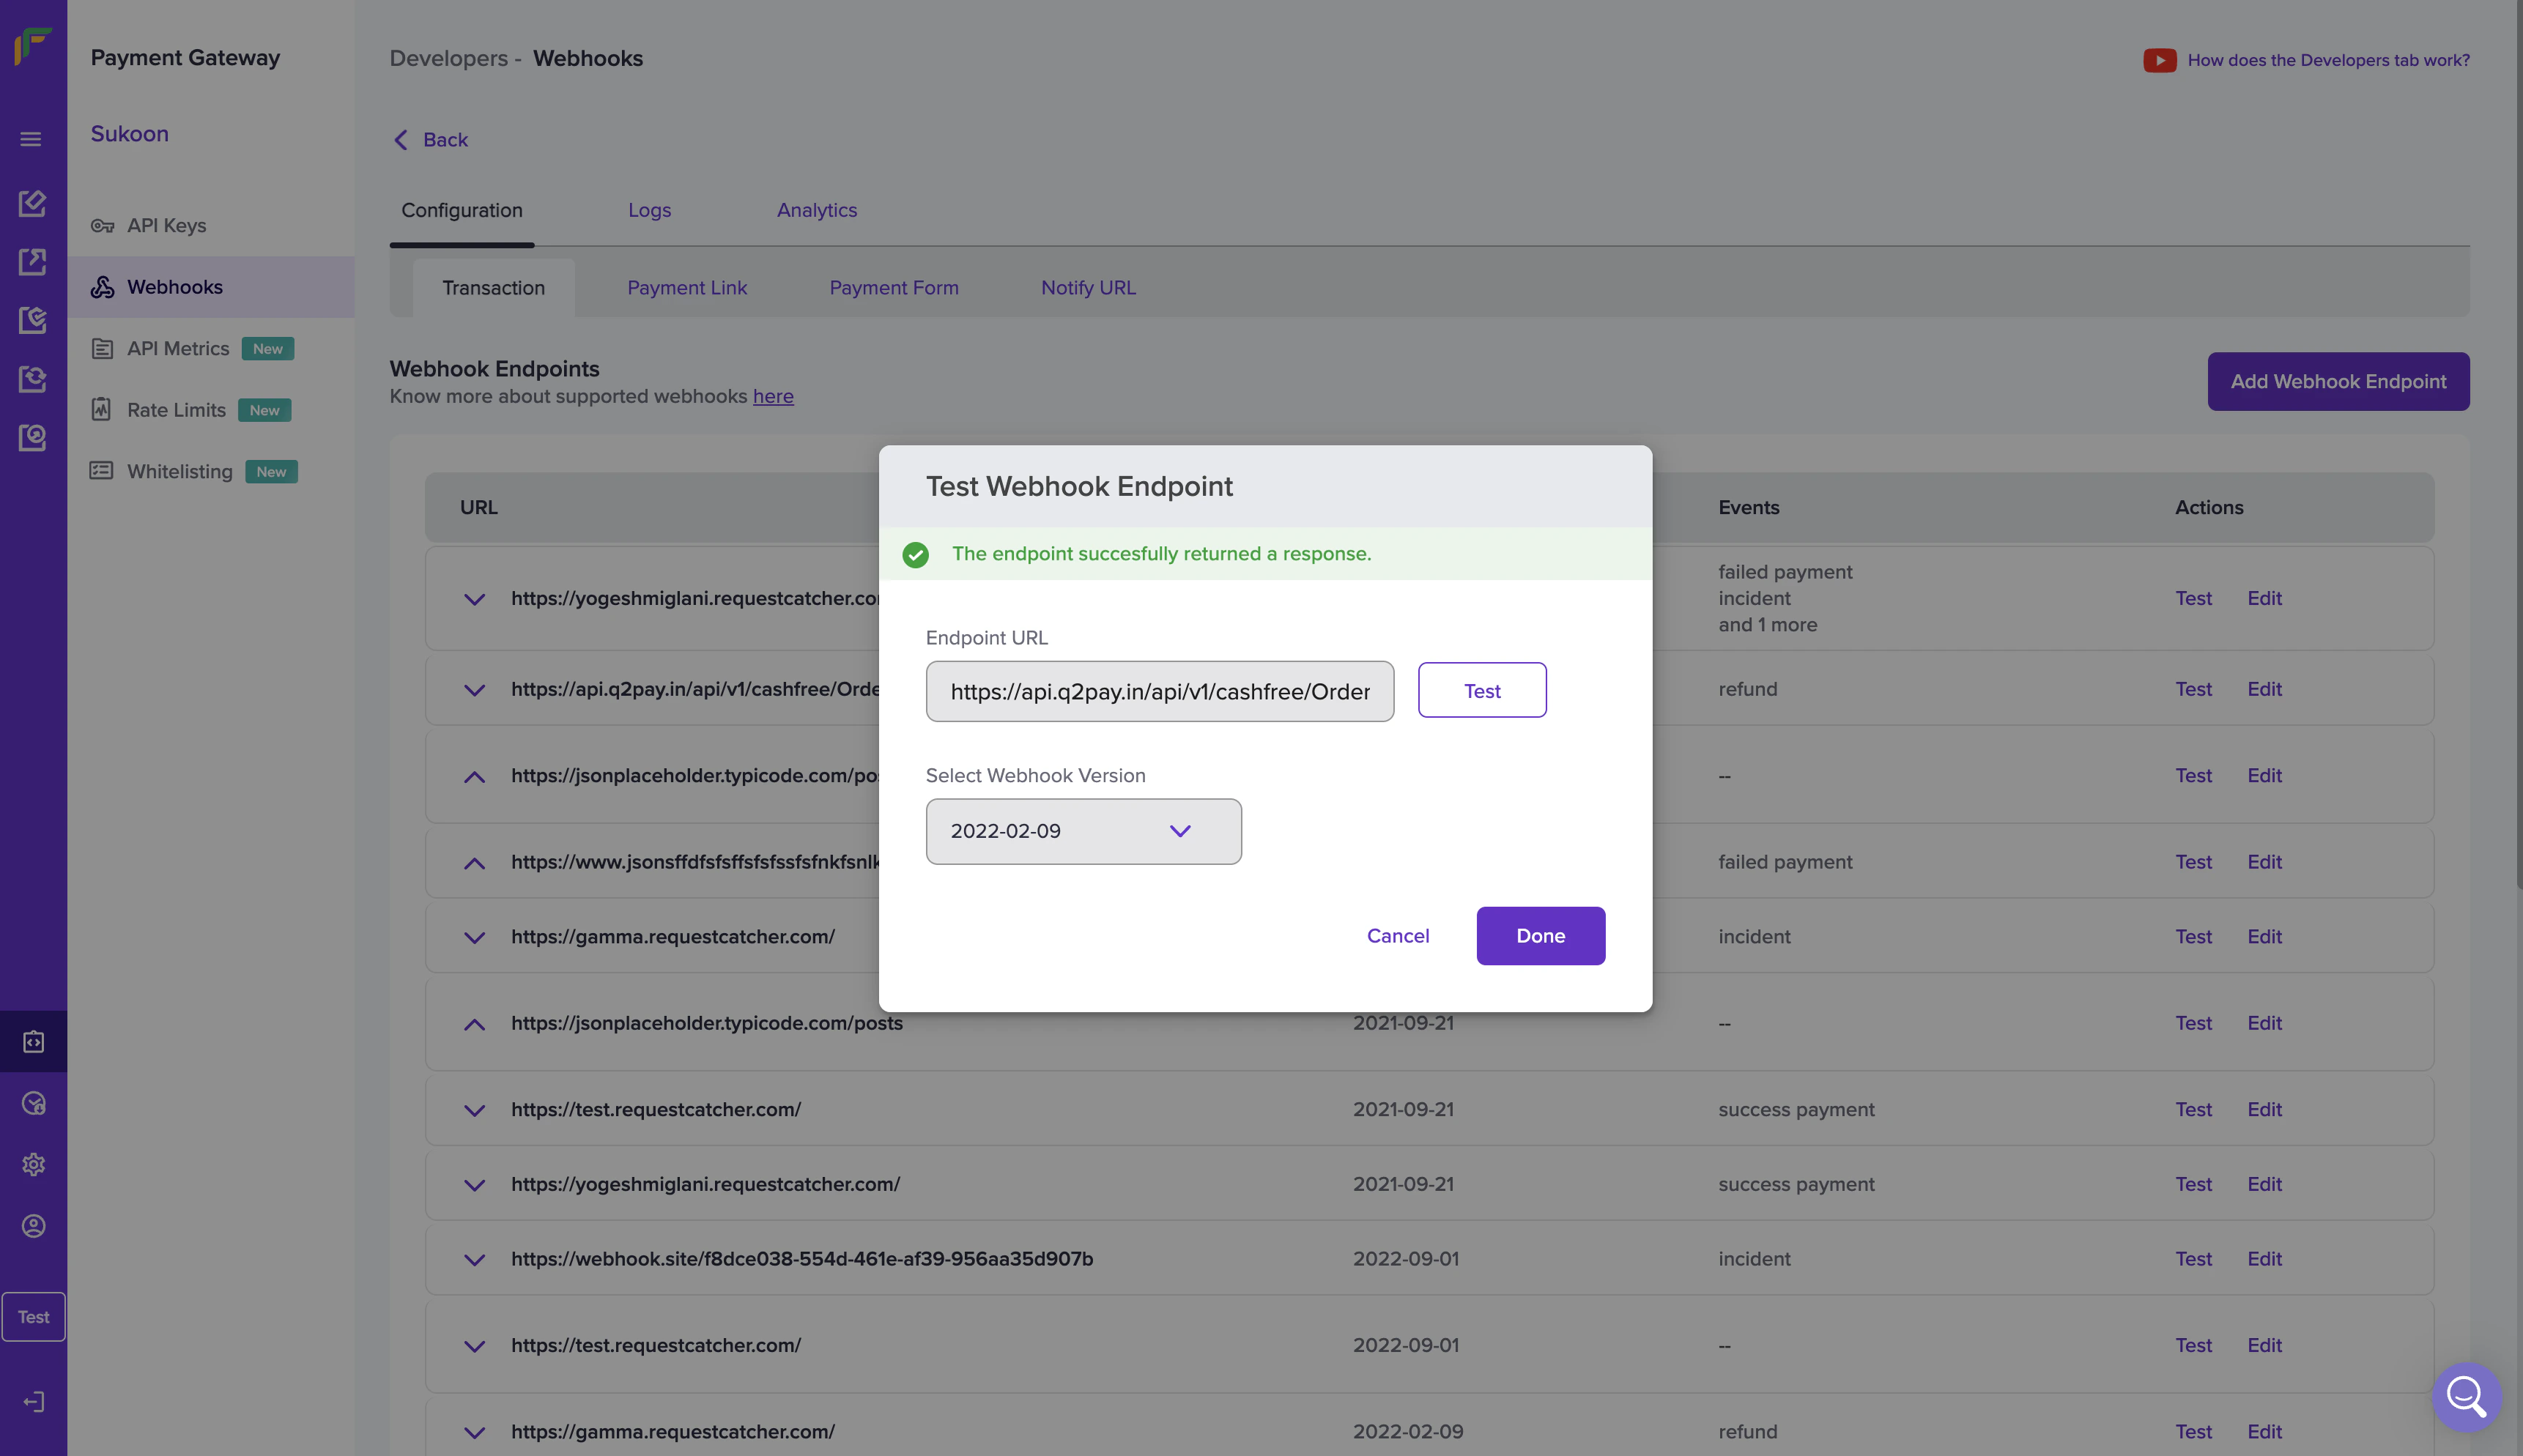This screenshot has height=1456, width=2523.
Task: Click the Developers code icon in left rail
Action: pyautogui.click(x=33, y=1042)
